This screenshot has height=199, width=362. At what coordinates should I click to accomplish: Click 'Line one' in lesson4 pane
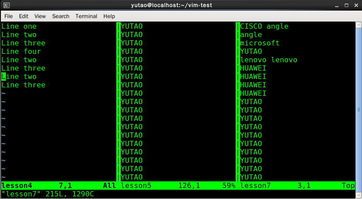19,26
